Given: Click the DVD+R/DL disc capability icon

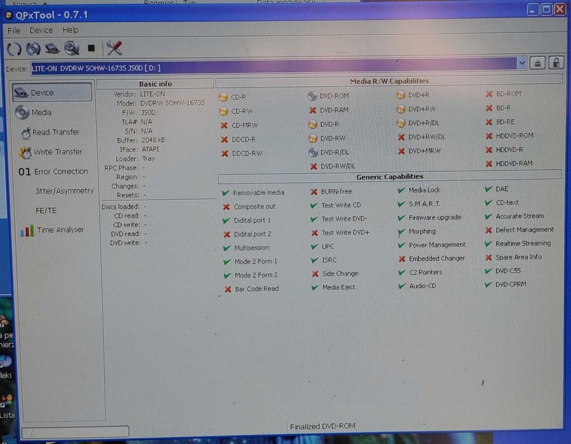Looking at the screenshot, I should (x=401, y=123).
